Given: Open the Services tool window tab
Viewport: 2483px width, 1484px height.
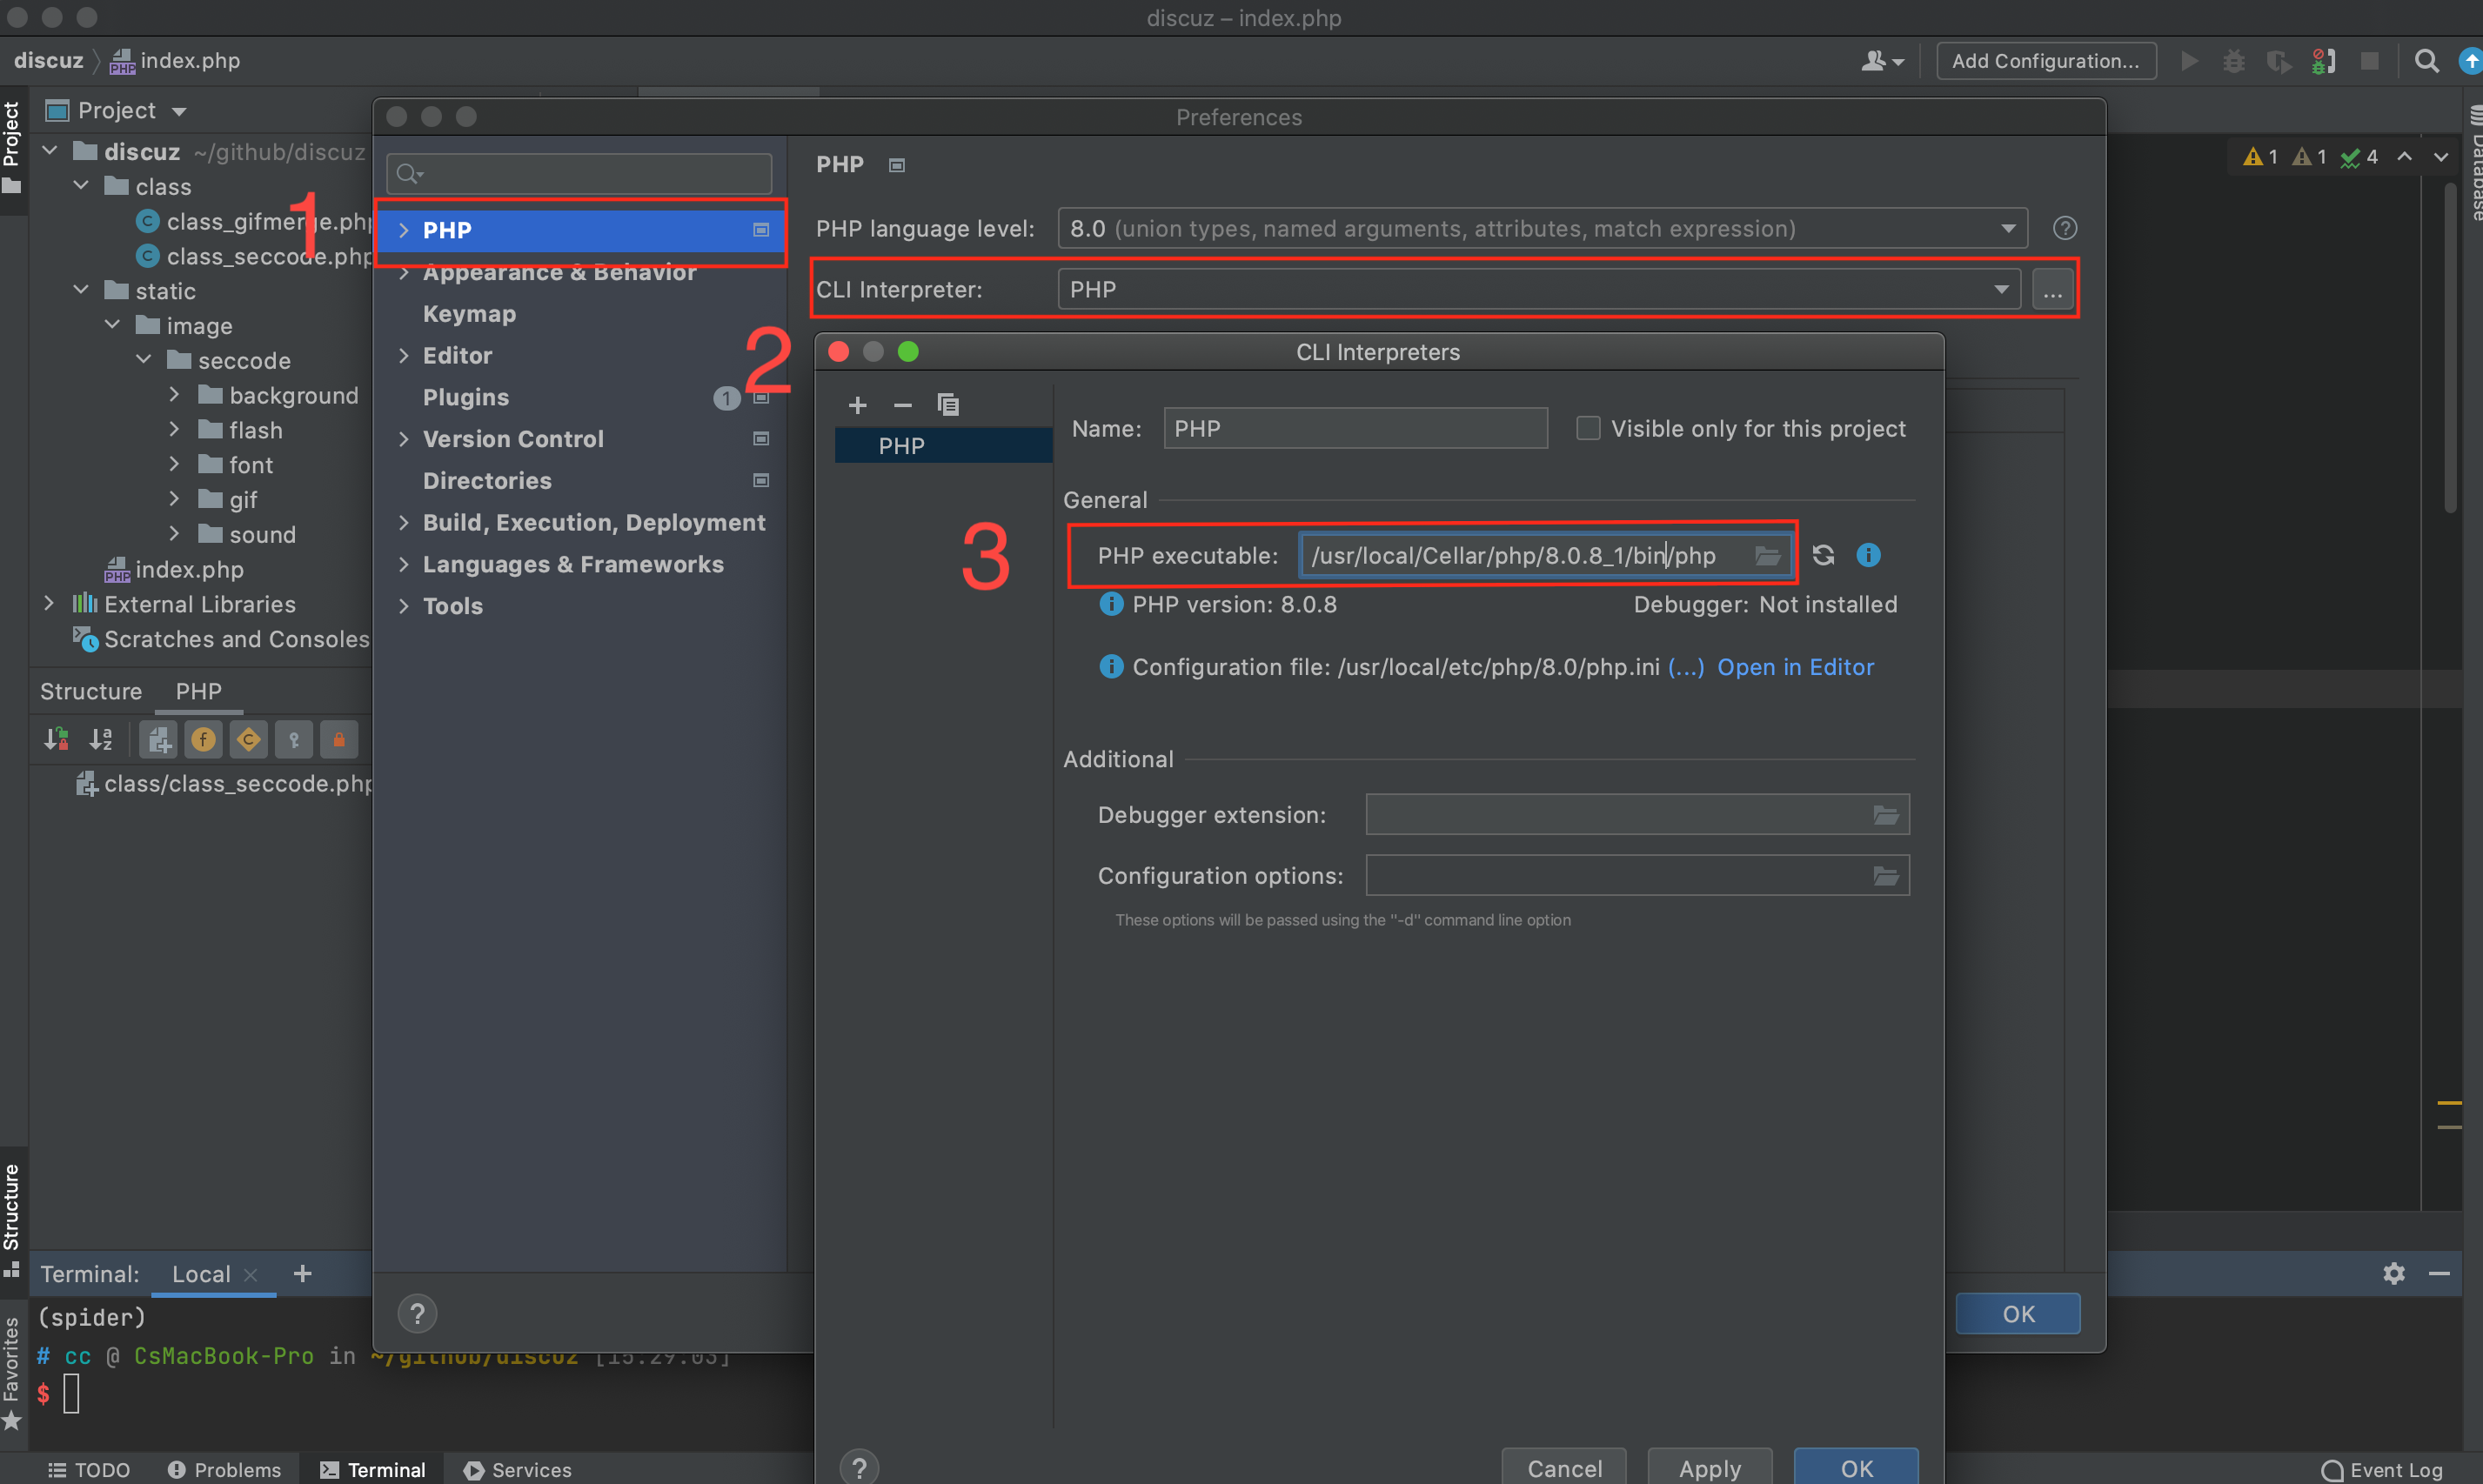Looking at the screenshot, I should [x=517, y=1469].
